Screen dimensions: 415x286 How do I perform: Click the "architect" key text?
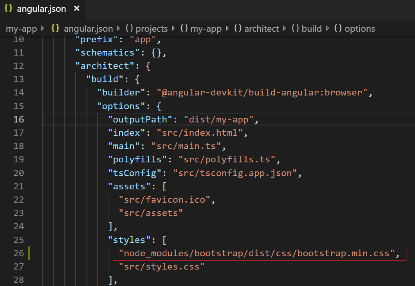click(x=105, y=66)
